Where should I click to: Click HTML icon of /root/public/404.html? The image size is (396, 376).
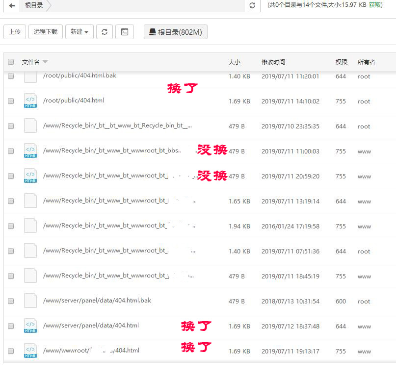tap(30, 101)
